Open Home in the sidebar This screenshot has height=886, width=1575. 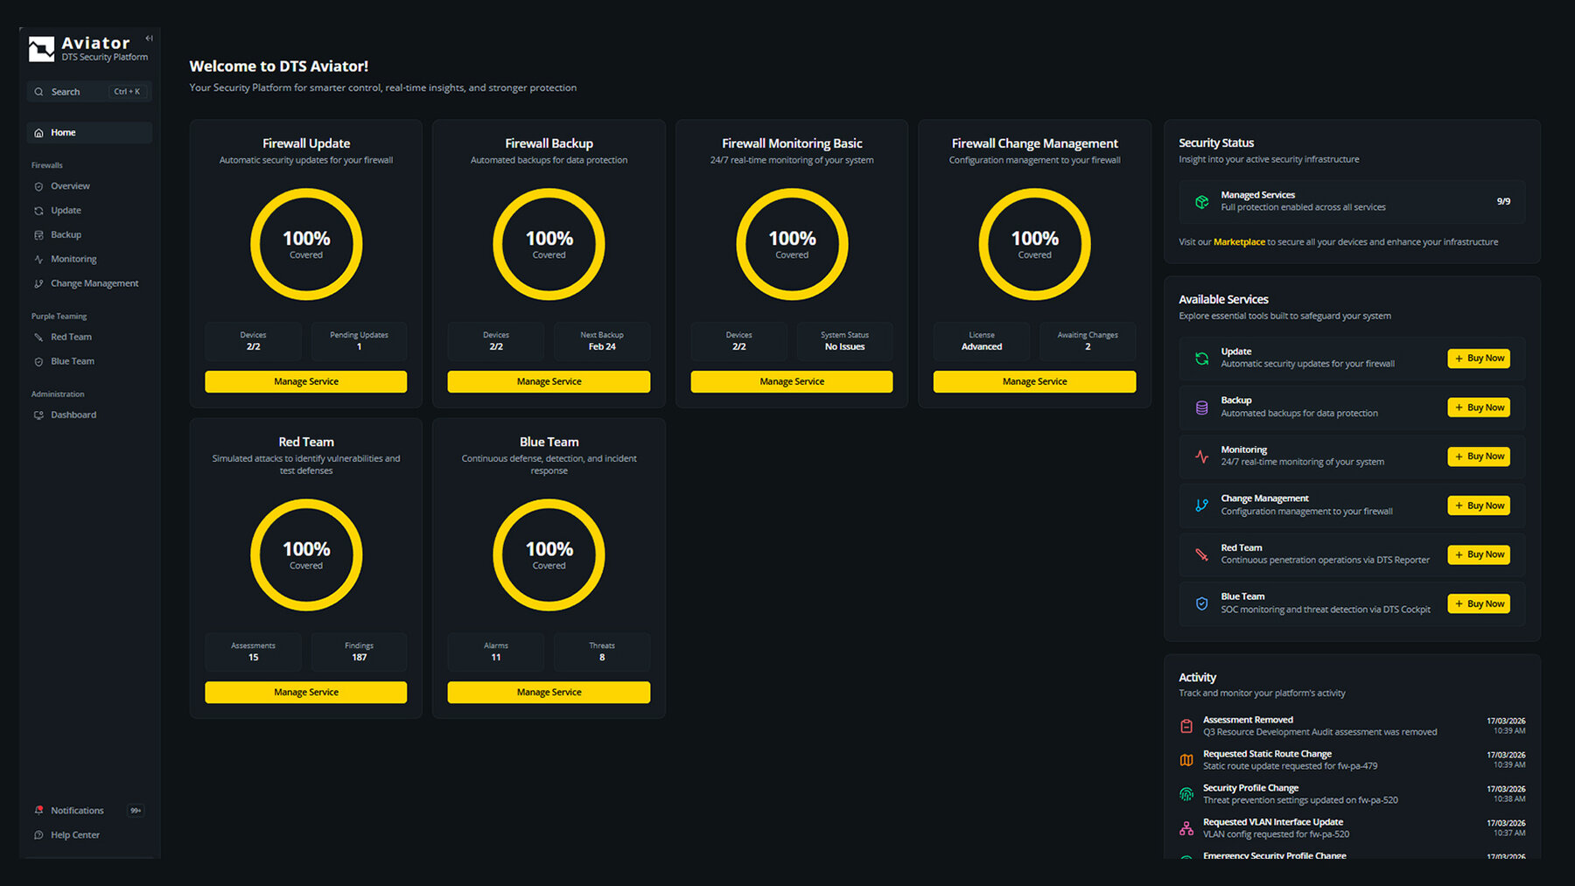[x=63, y=133]
